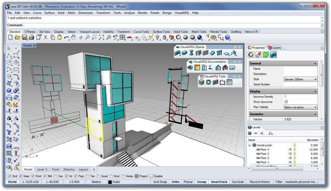Click the Save file icon in Standard toolbar

click(24, 38)
